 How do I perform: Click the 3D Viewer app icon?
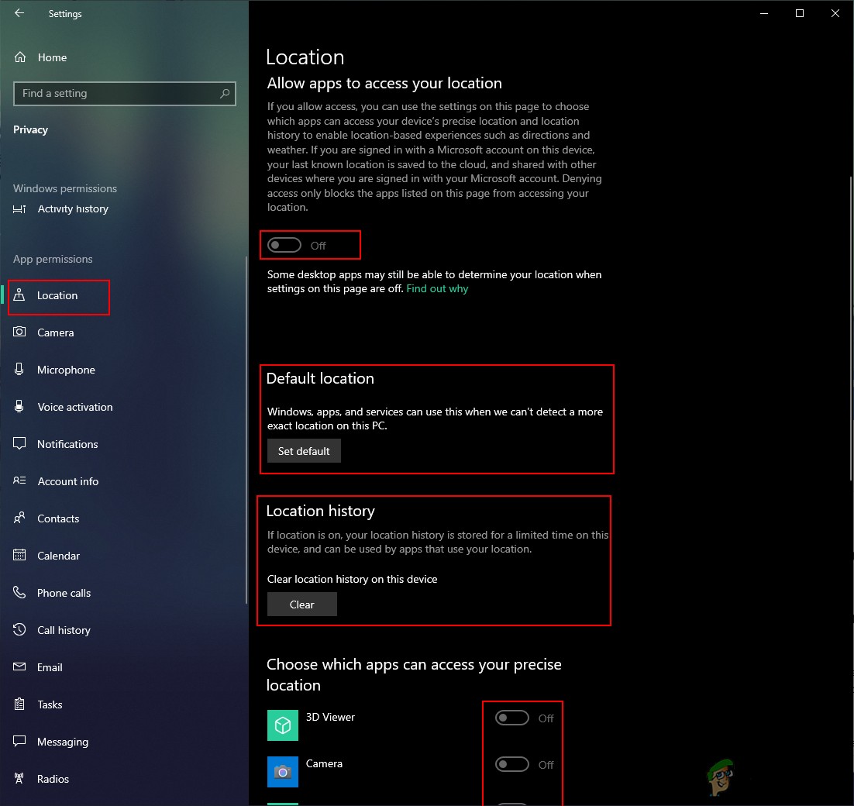pos(282,725)
